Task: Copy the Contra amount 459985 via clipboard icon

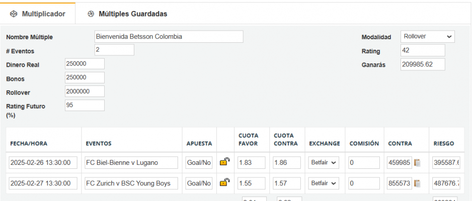Action: click(418, 163)
